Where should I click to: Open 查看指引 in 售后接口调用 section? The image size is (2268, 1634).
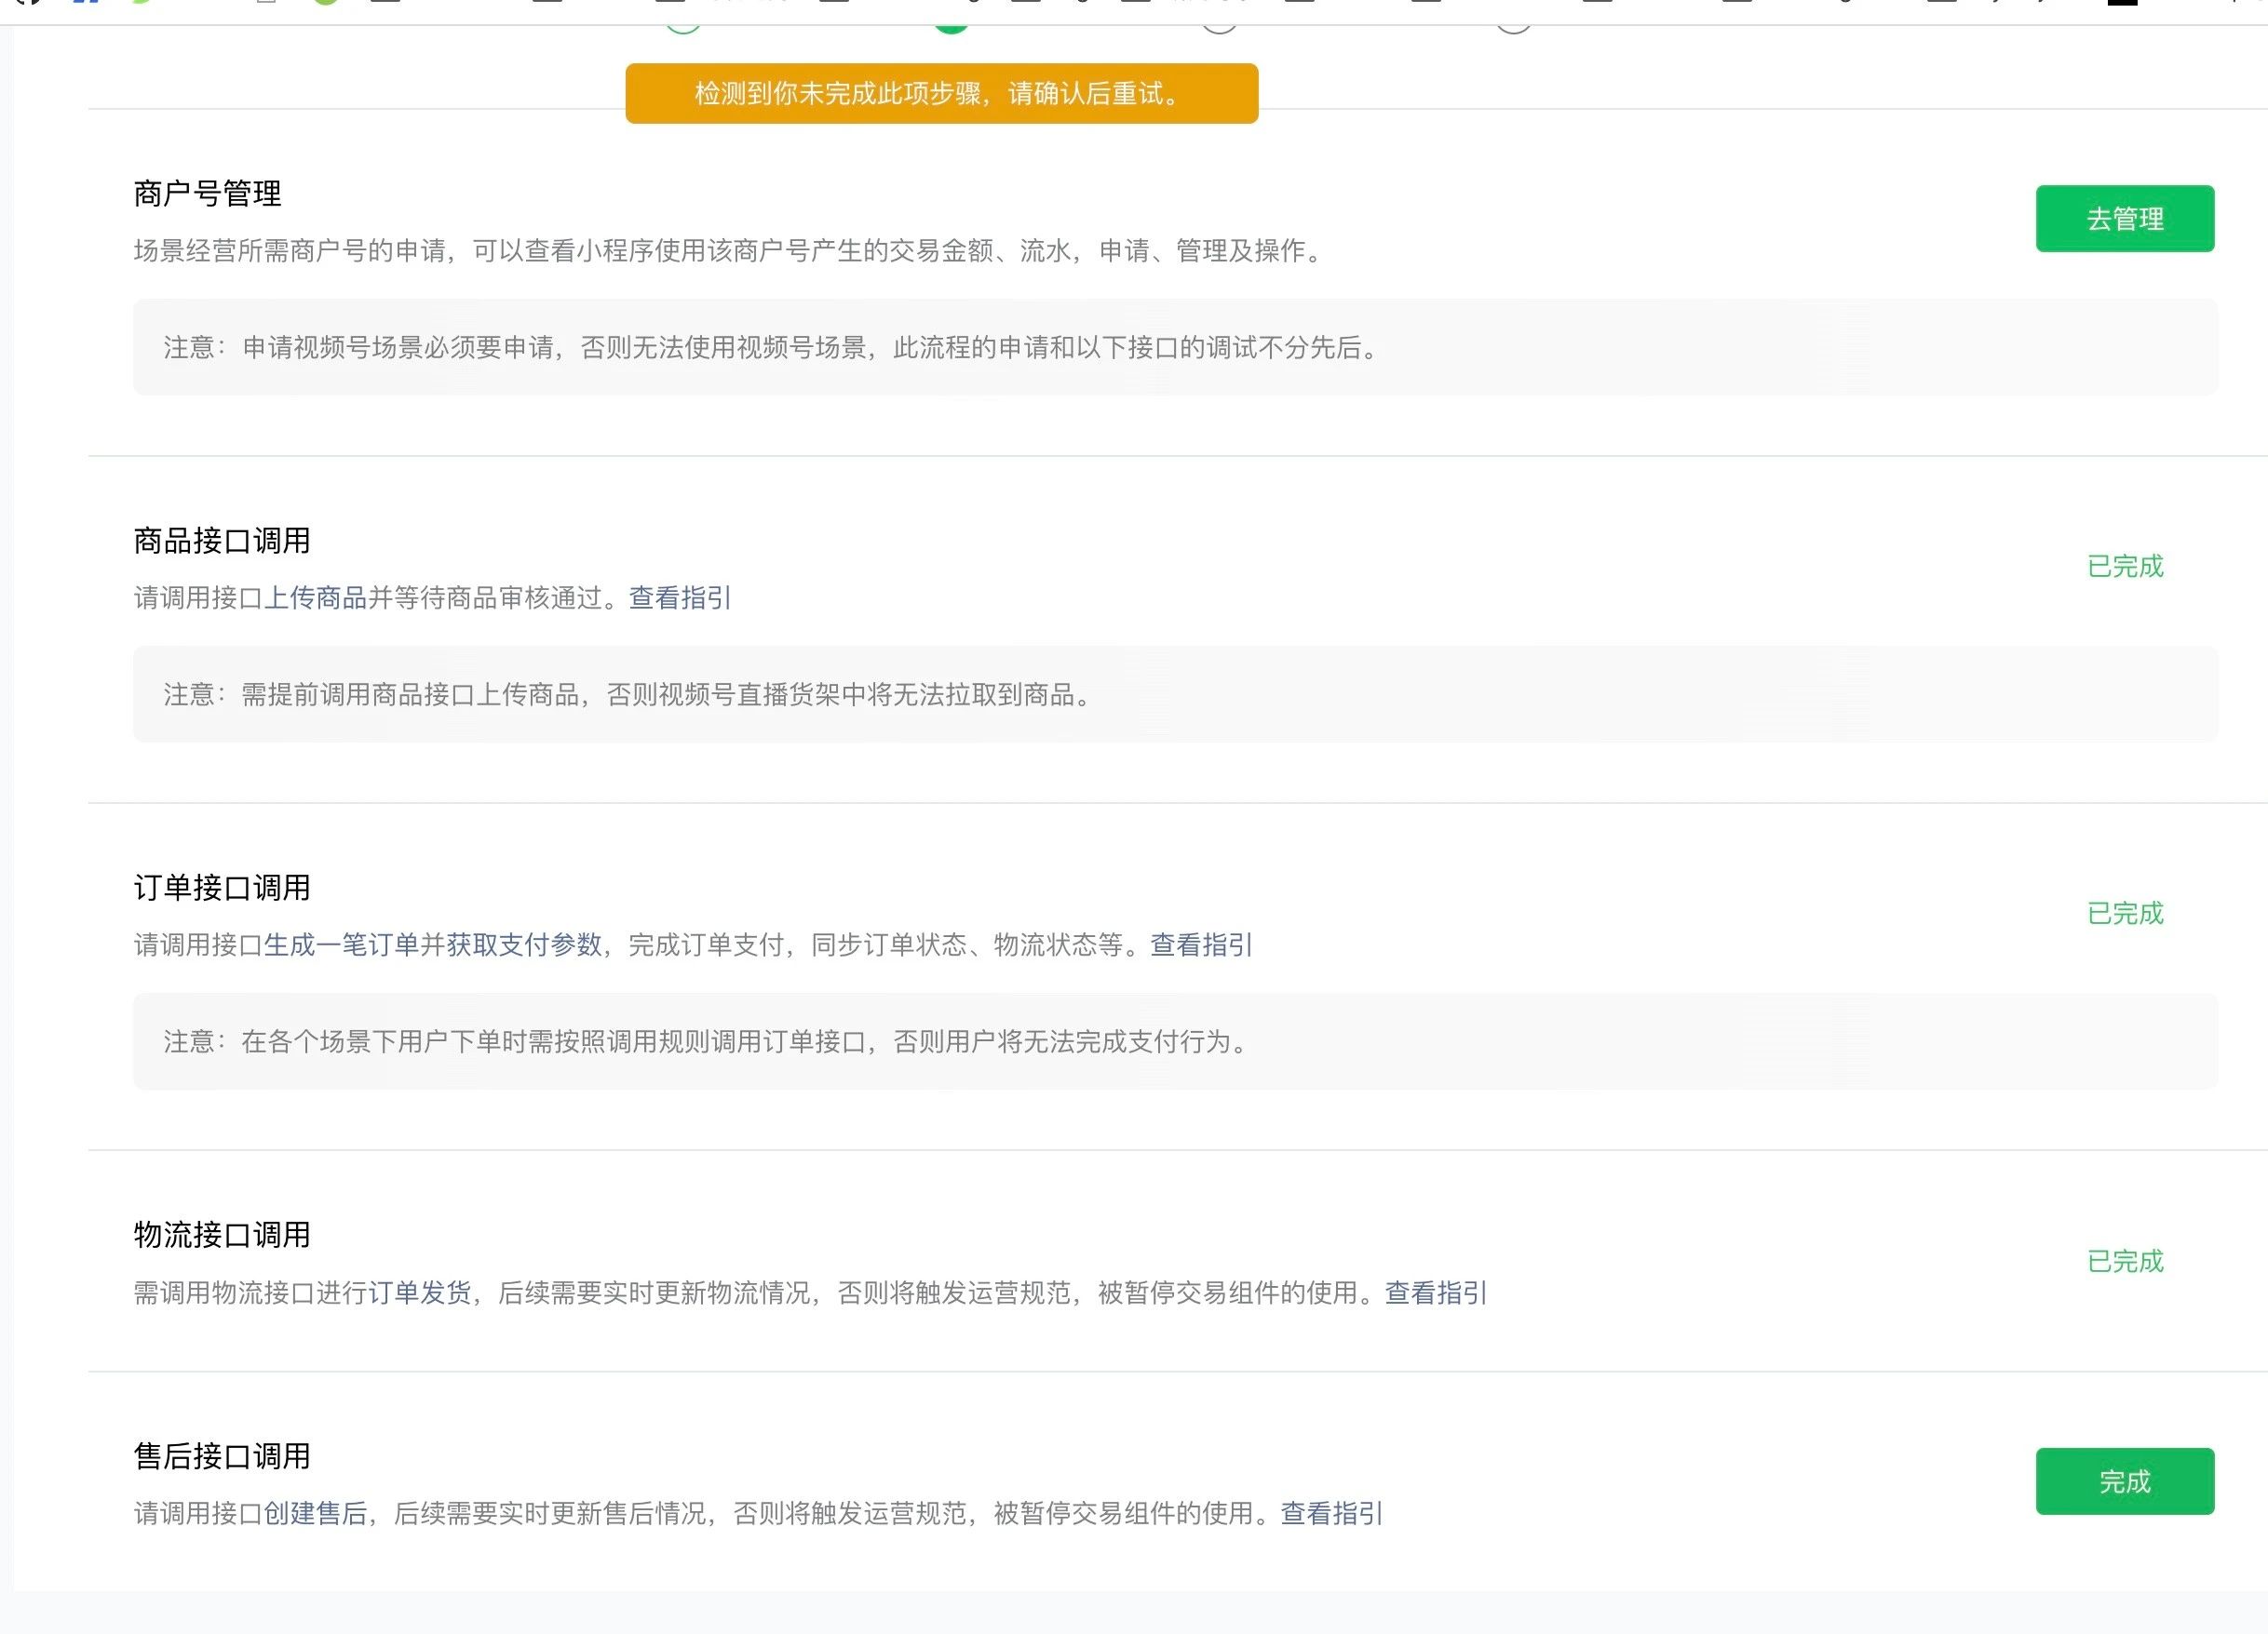pos(1331,1513)
